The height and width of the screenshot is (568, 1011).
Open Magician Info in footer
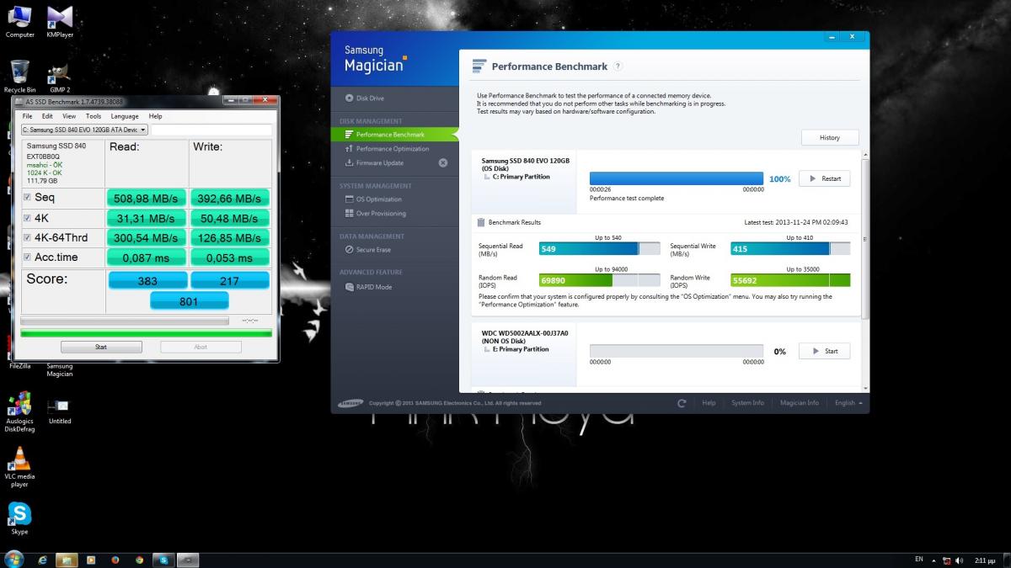tap(800, 403)
